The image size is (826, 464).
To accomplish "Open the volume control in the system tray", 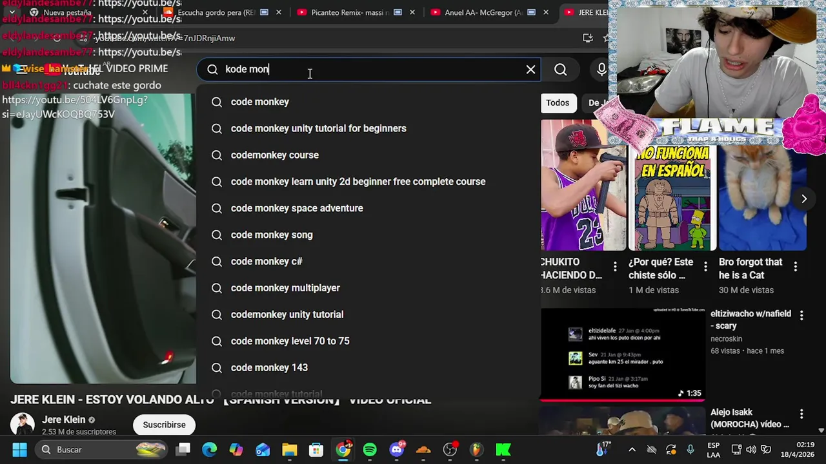I will (751, 450).
